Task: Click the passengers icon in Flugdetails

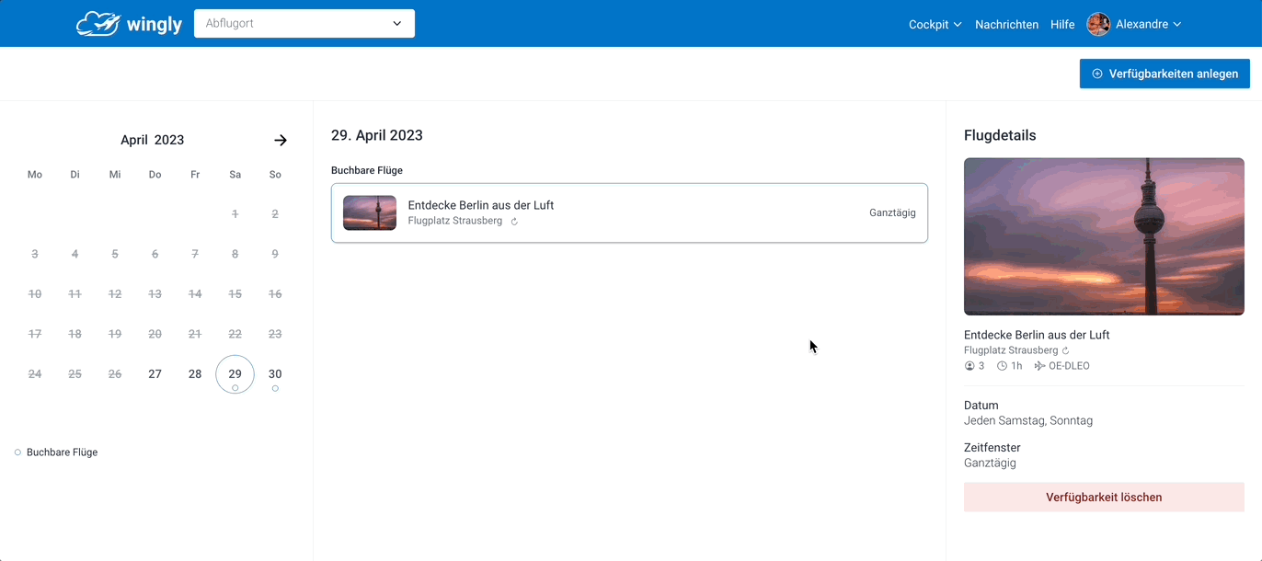Action: click(x=969, y=366)
